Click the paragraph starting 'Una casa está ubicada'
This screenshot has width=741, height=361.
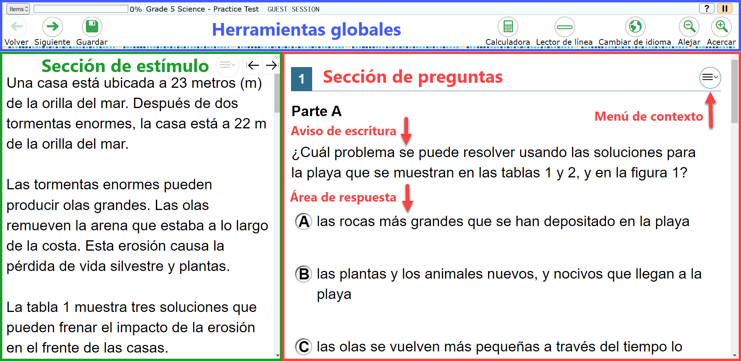[x=137, y=113]
